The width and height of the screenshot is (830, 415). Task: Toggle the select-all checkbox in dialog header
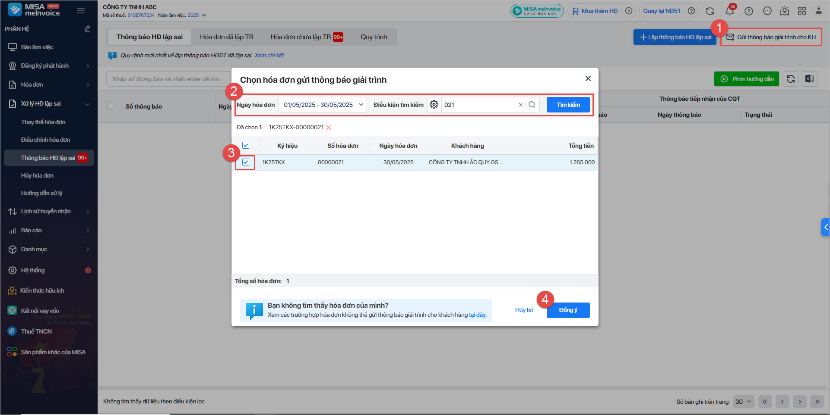click(246, 145)
